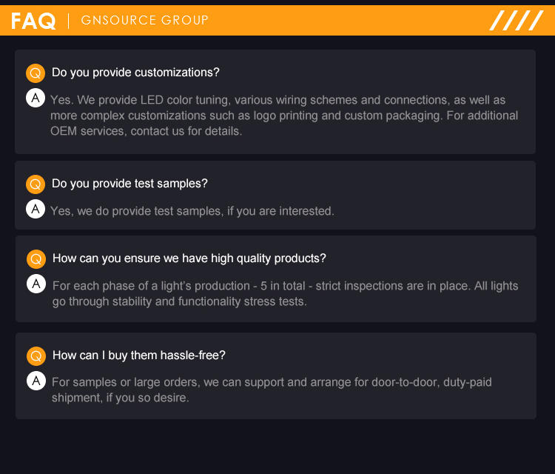The image size is (555, 474).
Task: Click the Q icon beside the hassle-free question
Action: [x=36, y=356]
